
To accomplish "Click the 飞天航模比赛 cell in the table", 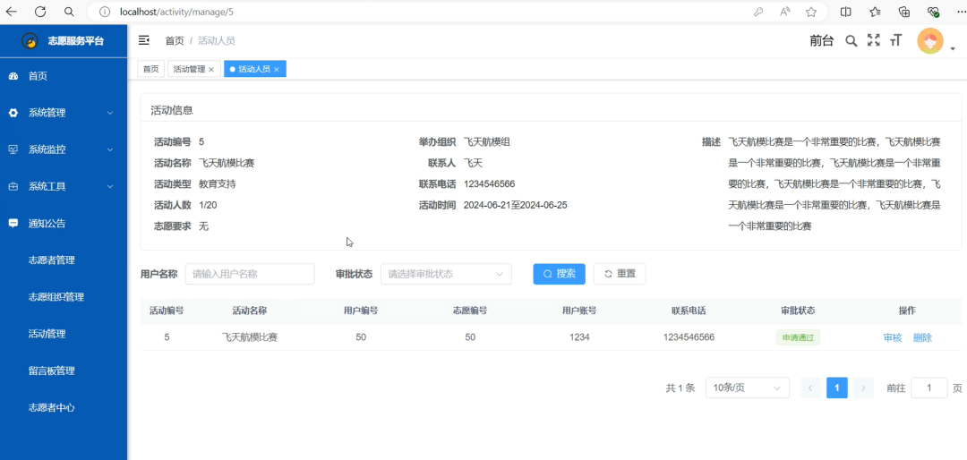I will [x=250, y=337].
